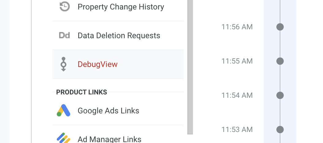Select the DebugView menu entry
The image size is (323, 143).
[x=118, y=64]
